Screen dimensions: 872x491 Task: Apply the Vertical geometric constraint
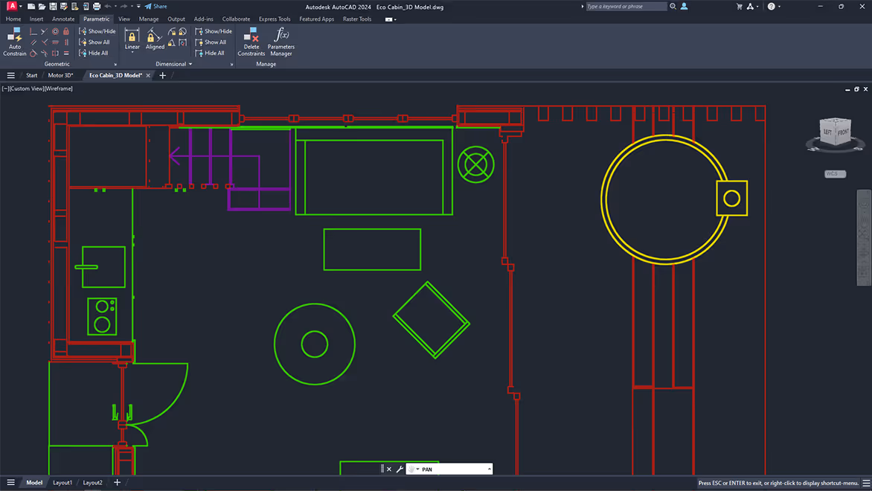(x=66, y=42)
